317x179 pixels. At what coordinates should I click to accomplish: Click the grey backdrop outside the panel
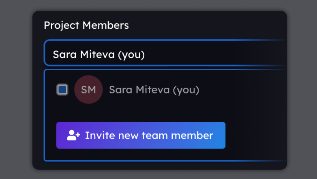(x=16, y=89)
